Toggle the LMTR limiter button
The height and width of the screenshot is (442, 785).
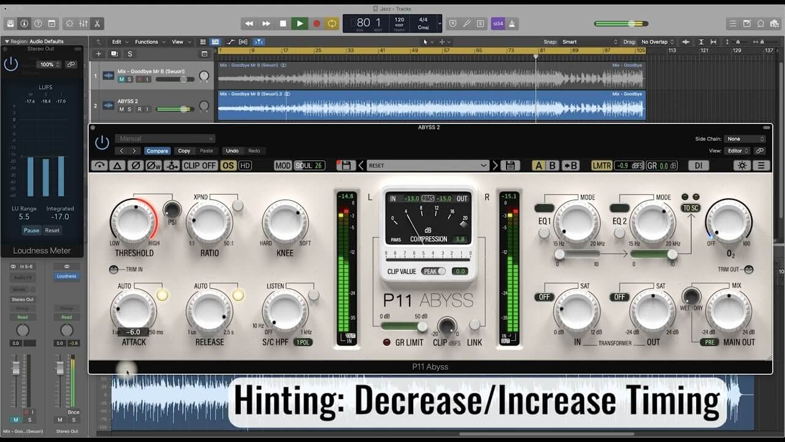(602, 166)
